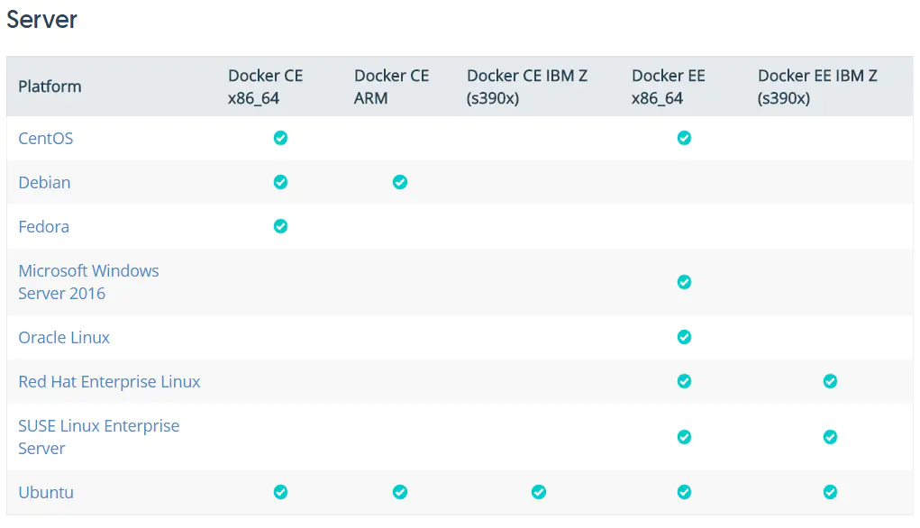Image resolution: width=920 pixels, height=528 pixels.
Task: Click Red Hat checkmark under Docker EE IBM Z
Action: (830, 381)
